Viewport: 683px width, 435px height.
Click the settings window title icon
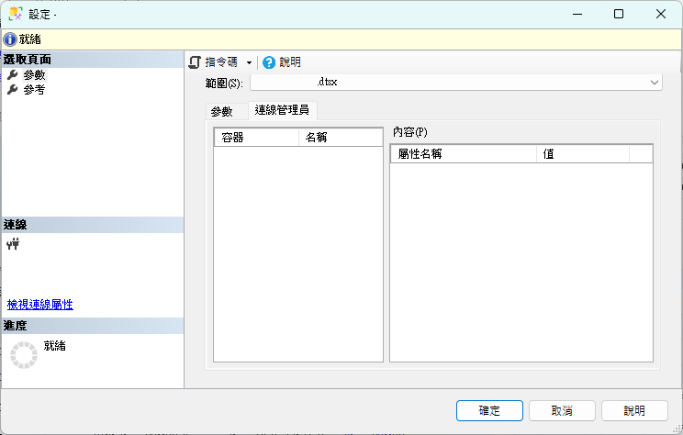pos(16,14)
